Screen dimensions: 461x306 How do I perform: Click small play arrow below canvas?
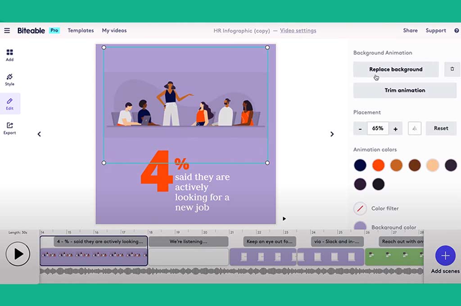(285, 219)
